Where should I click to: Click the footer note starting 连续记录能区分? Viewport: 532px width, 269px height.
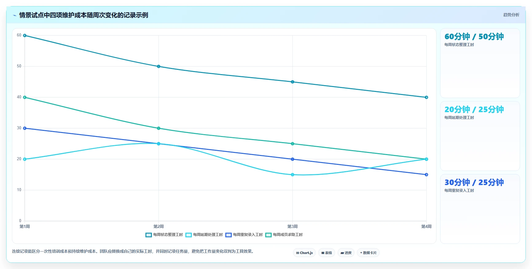coord(133,252)
